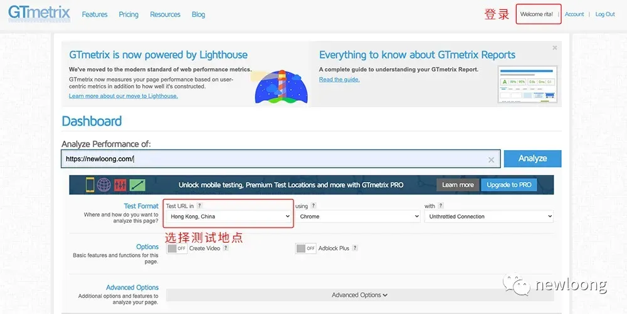Click Log Out
The height and width of the screenshot is (314, 627).
[605, 14]
